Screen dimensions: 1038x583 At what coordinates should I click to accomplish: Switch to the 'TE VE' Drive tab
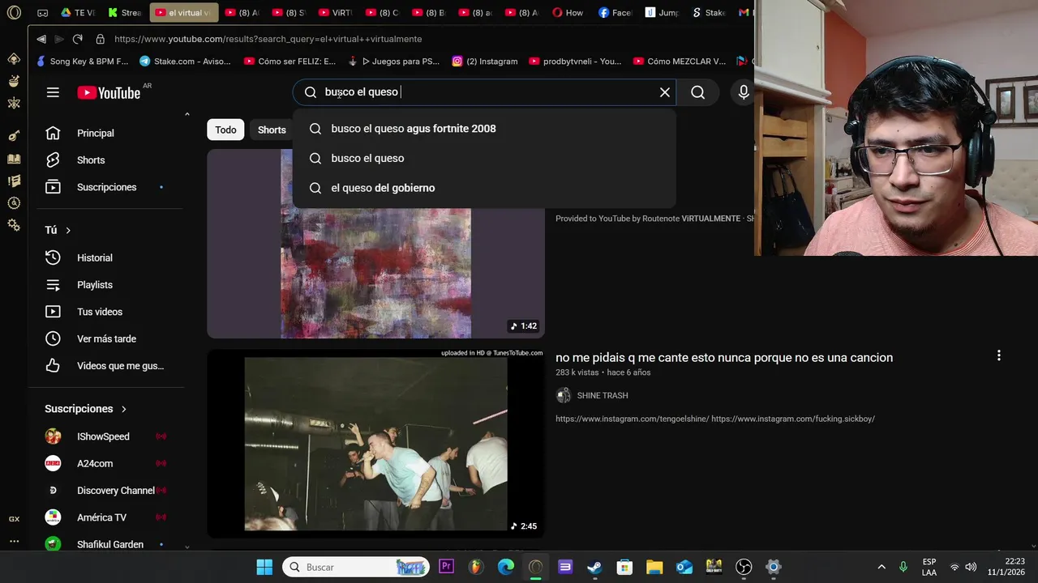click(78, 13)
